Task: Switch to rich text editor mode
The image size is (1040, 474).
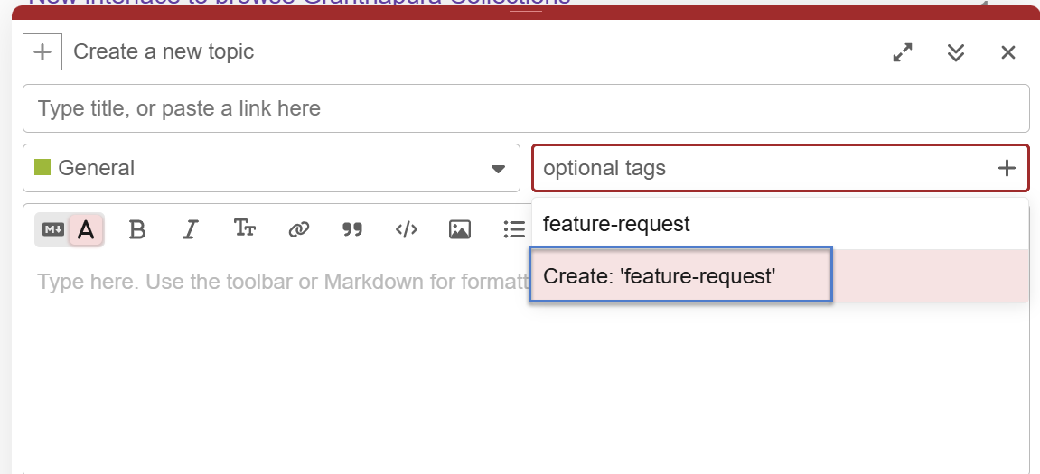Action: point(86,229)
